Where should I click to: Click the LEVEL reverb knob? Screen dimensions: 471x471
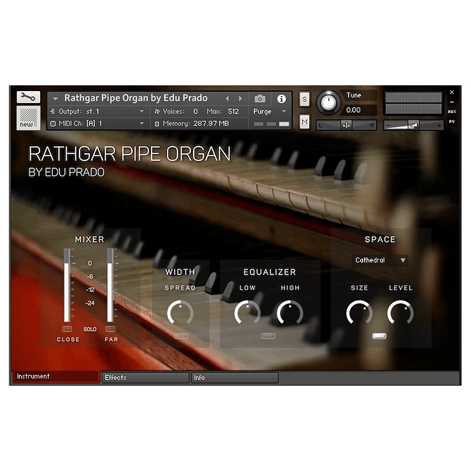400,313
